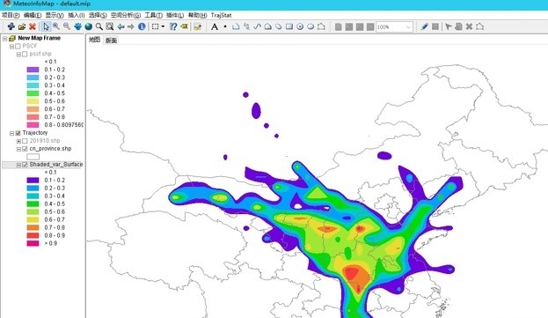Select the New Map Frame item
Screen dimensions: 548x318
[39, 38]
